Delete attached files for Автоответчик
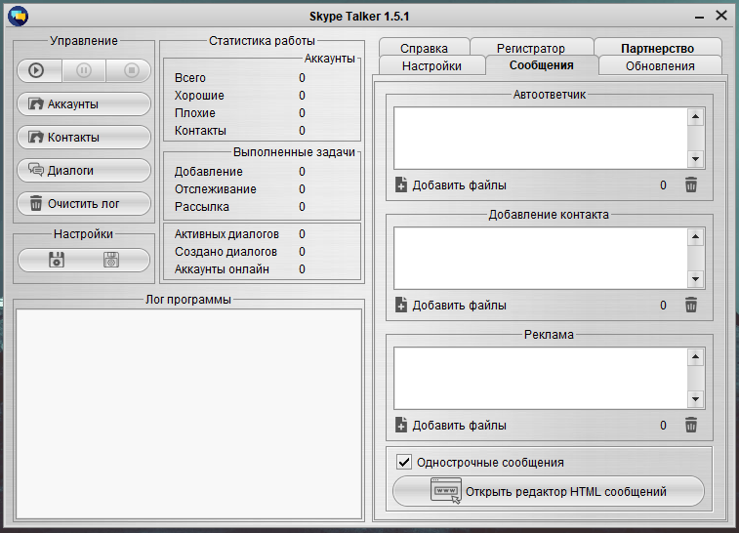The image size is (739, 533). (691, 184)
